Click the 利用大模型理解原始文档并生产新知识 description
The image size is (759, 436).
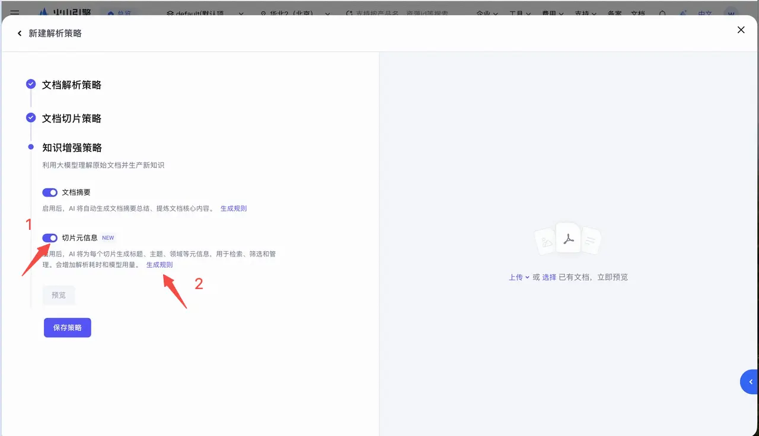[103, 165]
